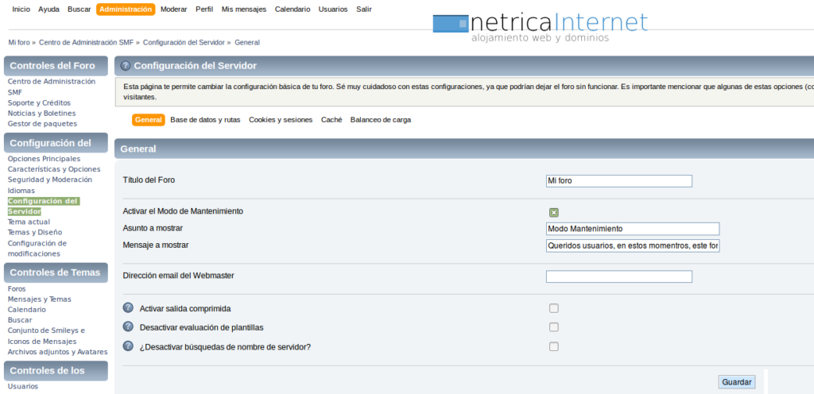Go to Seguridad y Moderación in sidebar
This screenshot has width=814, height=394.
(x=49, y=180)
